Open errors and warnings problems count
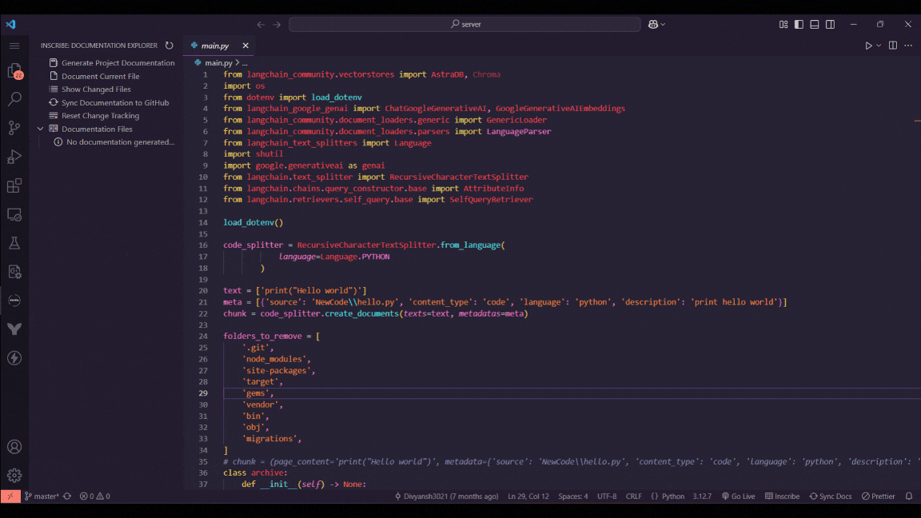 coord(95,496)
